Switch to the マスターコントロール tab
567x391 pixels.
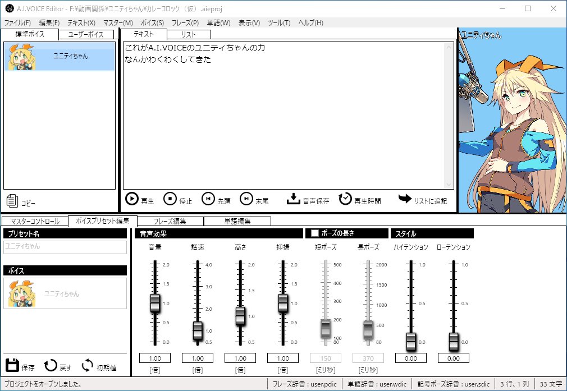tap(35, 221)
